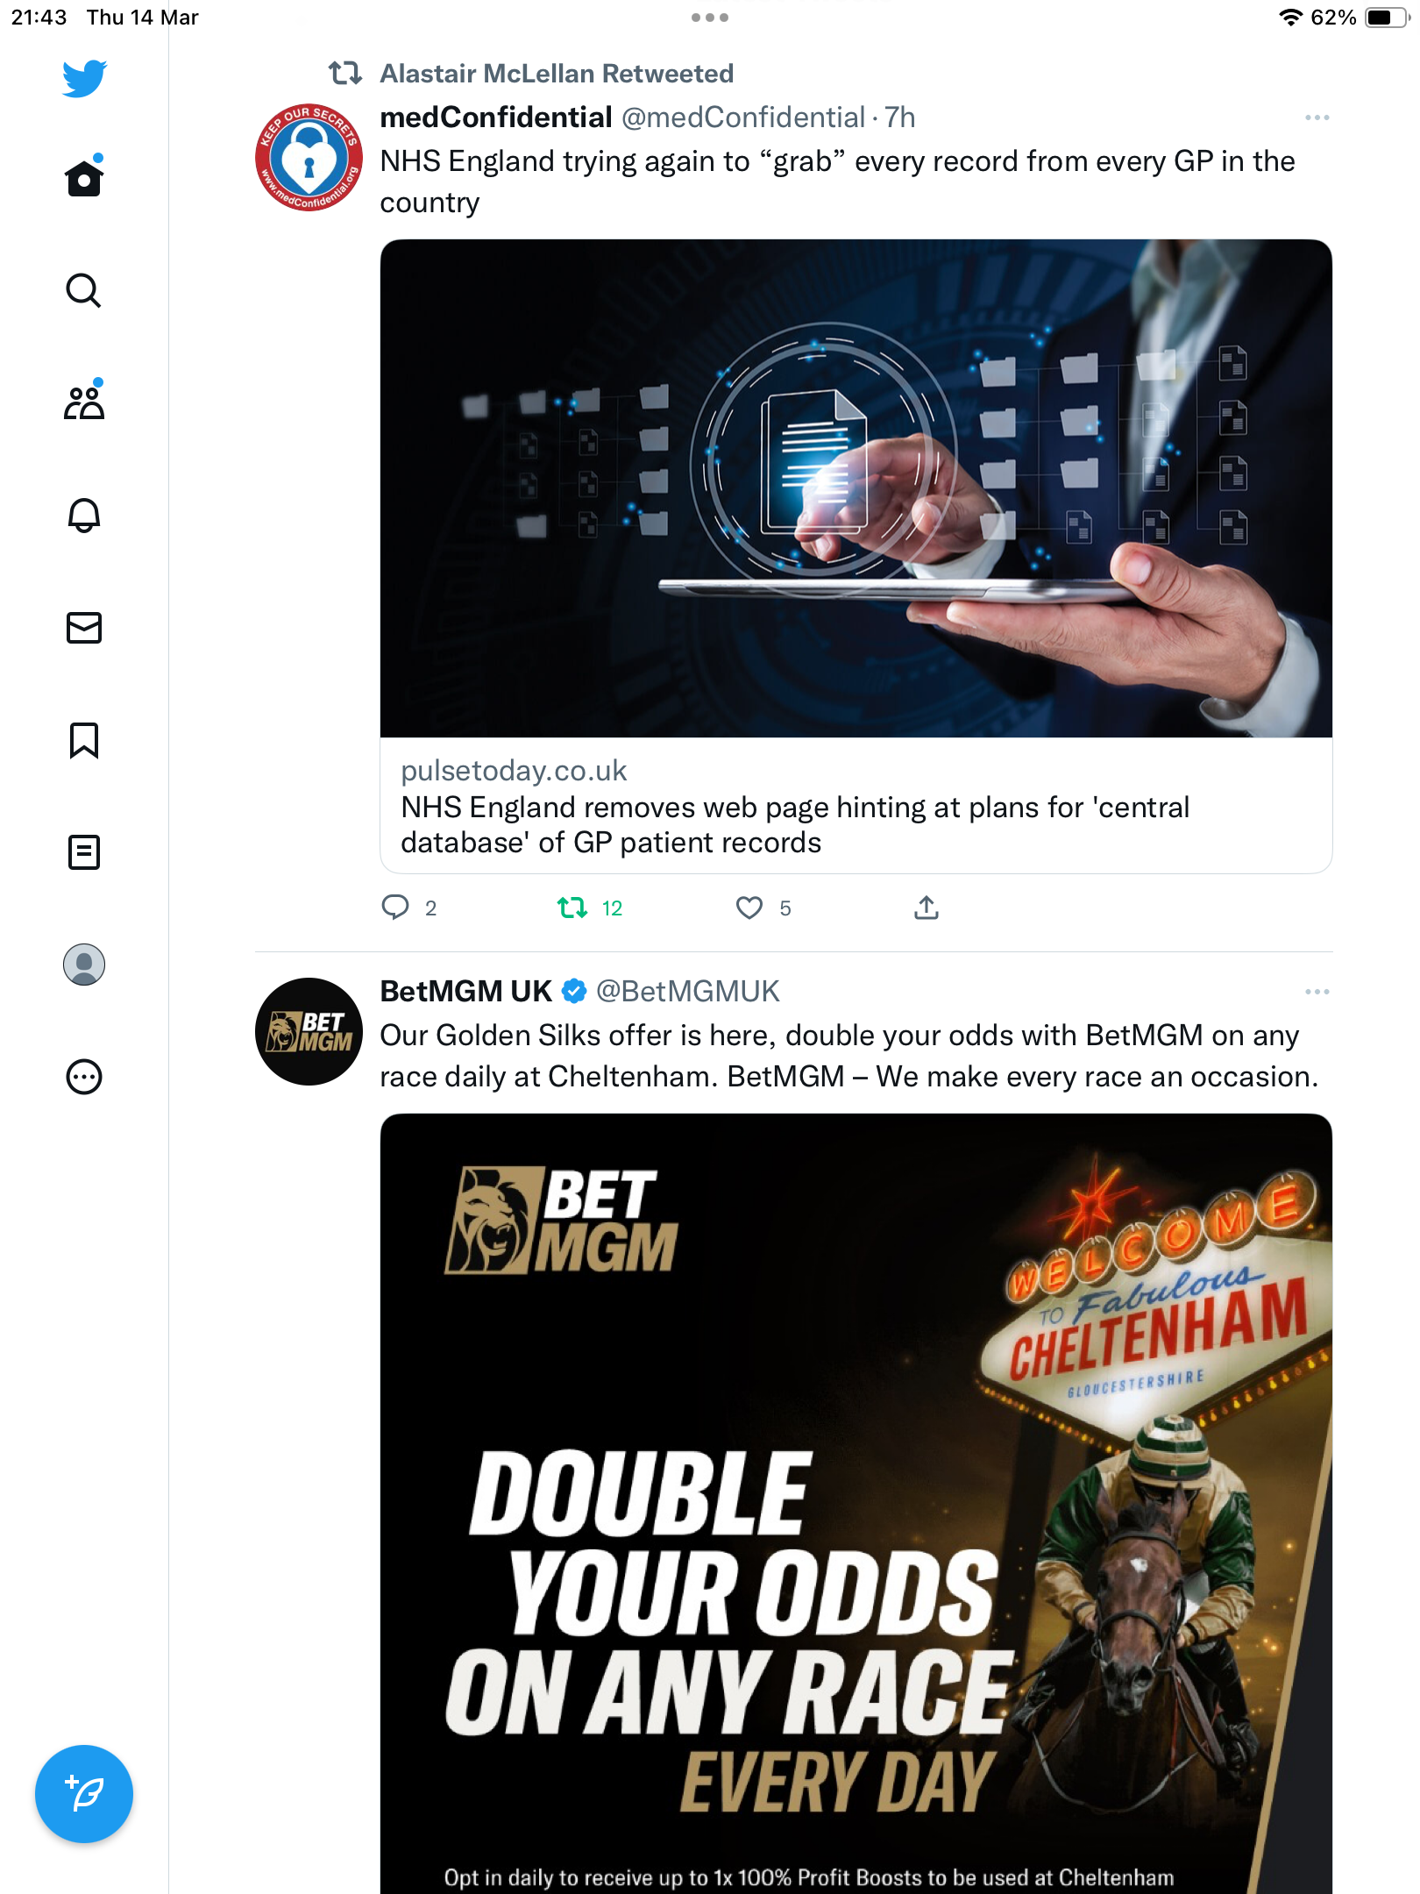The height and width of the screenshot is (1894, 1420).
Task: Open More circle menu in sidebar
Action: 84,1077
